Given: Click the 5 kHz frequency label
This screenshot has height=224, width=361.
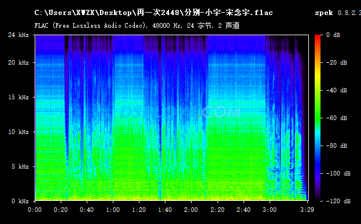Looking at the screenshot, I should pyautogui.click(x=20, y=167).
